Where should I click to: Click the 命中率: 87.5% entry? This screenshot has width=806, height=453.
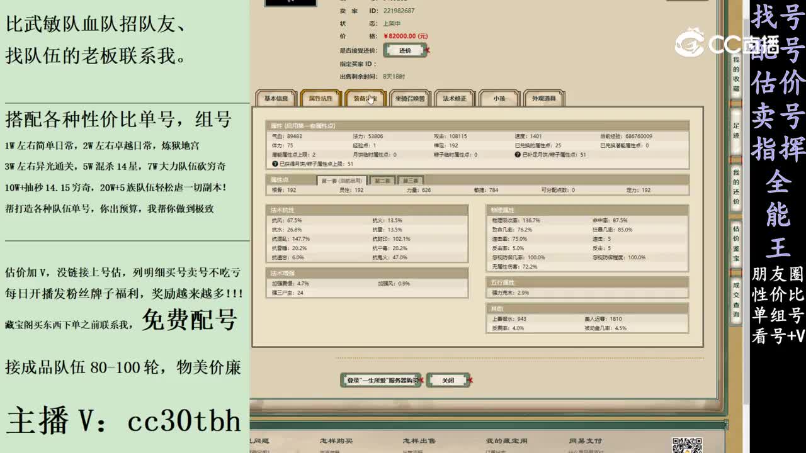pos(610,221)
